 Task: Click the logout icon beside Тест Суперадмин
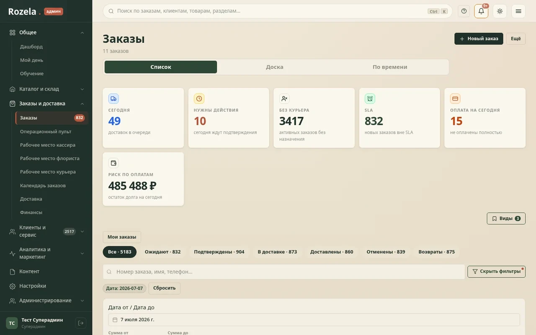(x=80, y=323)
